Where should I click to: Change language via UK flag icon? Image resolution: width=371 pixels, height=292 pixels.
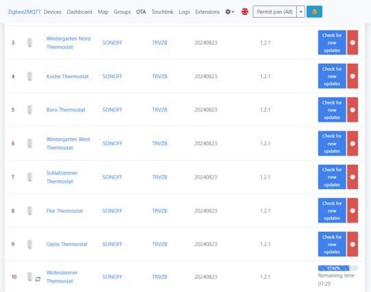point(245,12)
